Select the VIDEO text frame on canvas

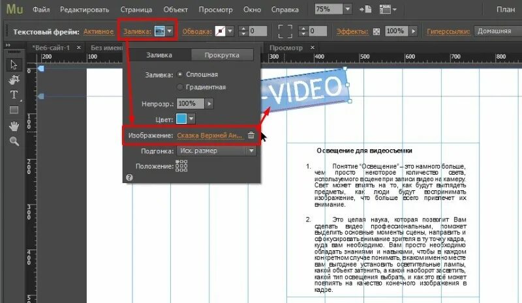point(305,90)
